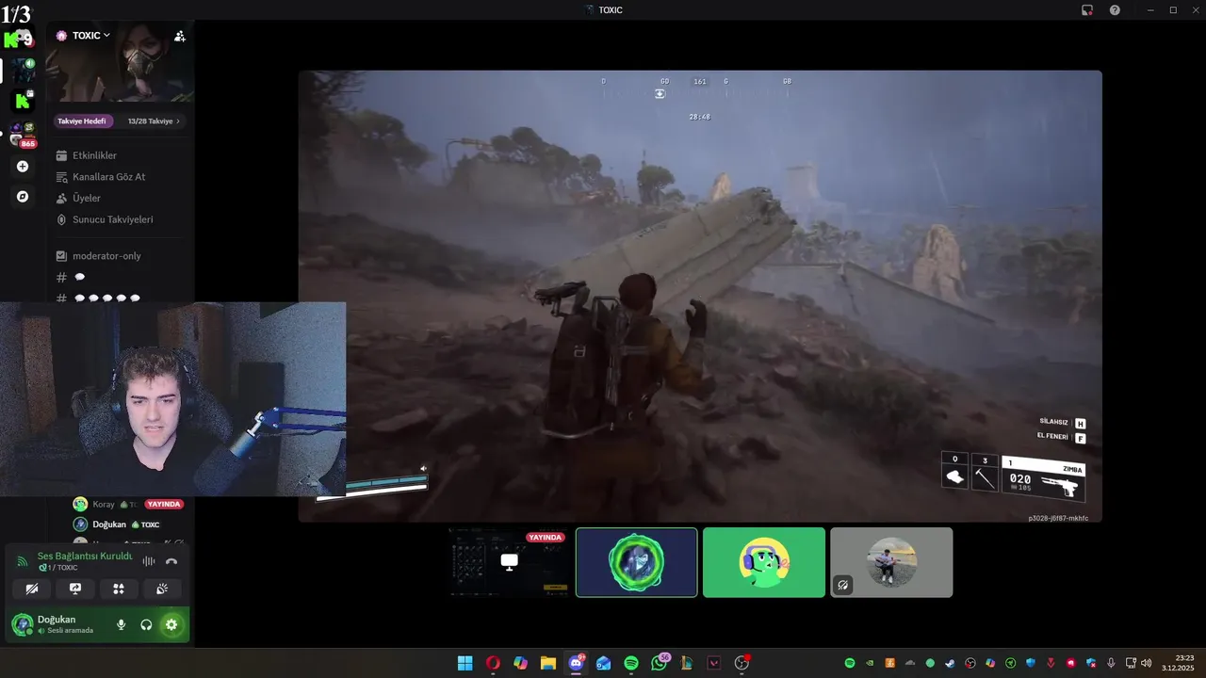Toggle the noise suppression waveform icon
Viewport: 1206px width, 678px height.
click(x=149, y=561)
